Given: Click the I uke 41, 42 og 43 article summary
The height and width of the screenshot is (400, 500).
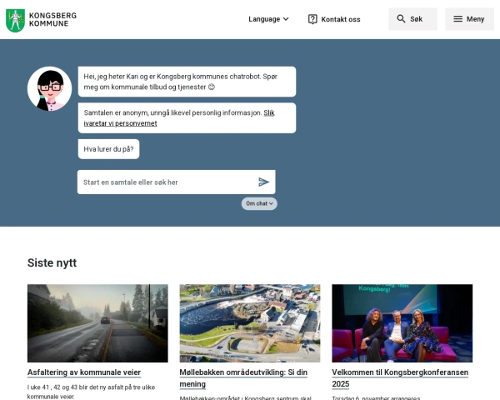Looking at the screenshot, I should tap(91, 392).
